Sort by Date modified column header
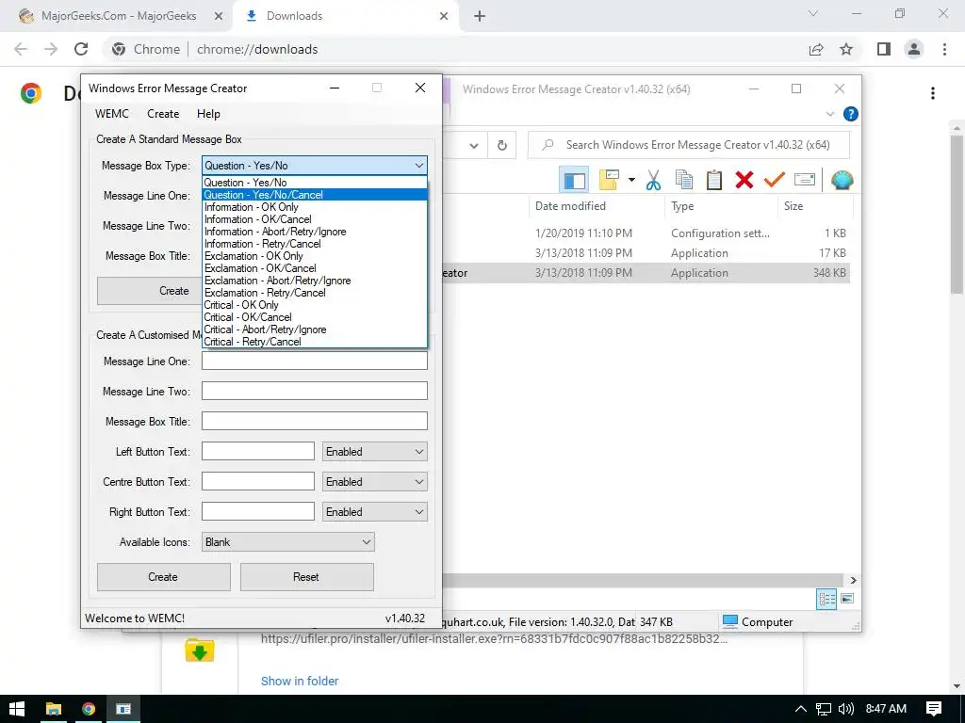965x723 pixels. (597, 206)
